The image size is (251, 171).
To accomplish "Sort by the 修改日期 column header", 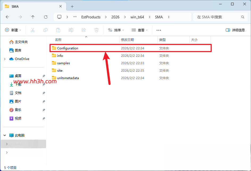I will pyautogui.click(x=127, y=40).
